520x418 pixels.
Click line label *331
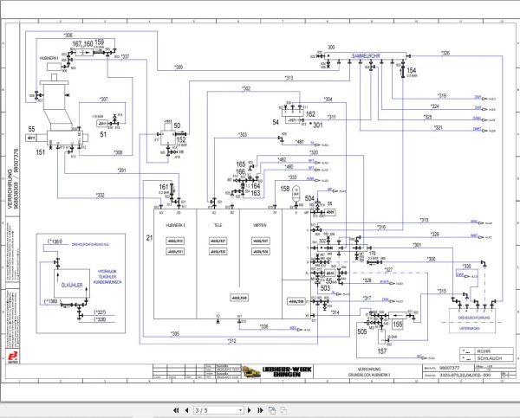(x=121, y=170)
